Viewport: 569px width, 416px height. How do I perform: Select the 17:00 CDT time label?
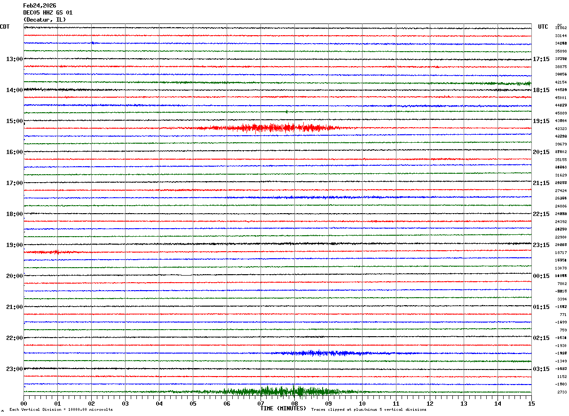coord(15,183)
